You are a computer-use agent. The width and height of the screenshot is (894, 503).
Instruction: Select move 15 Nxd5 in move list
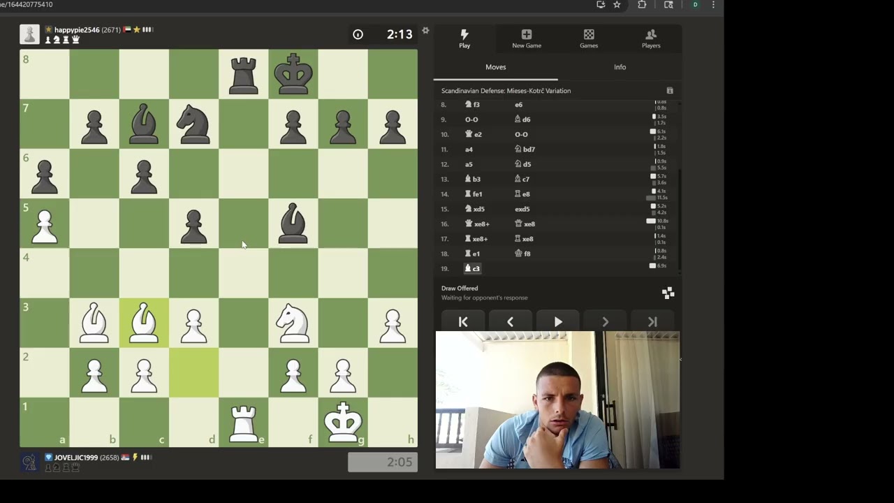[475, 209]
